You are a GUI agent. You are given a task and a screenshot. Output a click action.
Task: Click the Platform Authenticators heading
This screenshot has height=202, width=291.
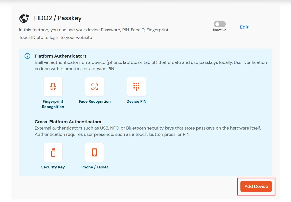click(x=60, y=56)
